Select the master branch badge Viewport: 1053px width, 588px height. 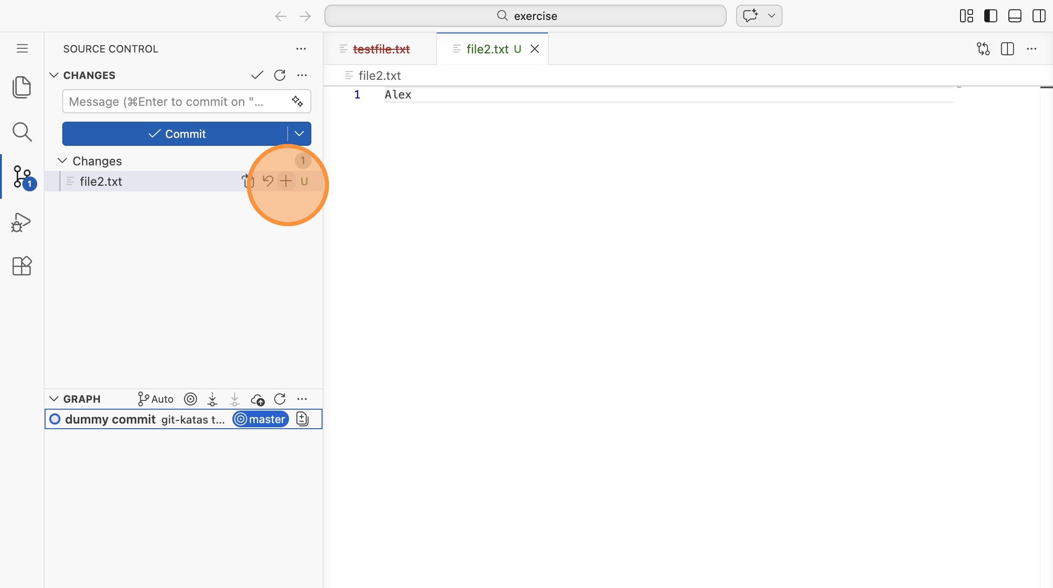[261, 419]
